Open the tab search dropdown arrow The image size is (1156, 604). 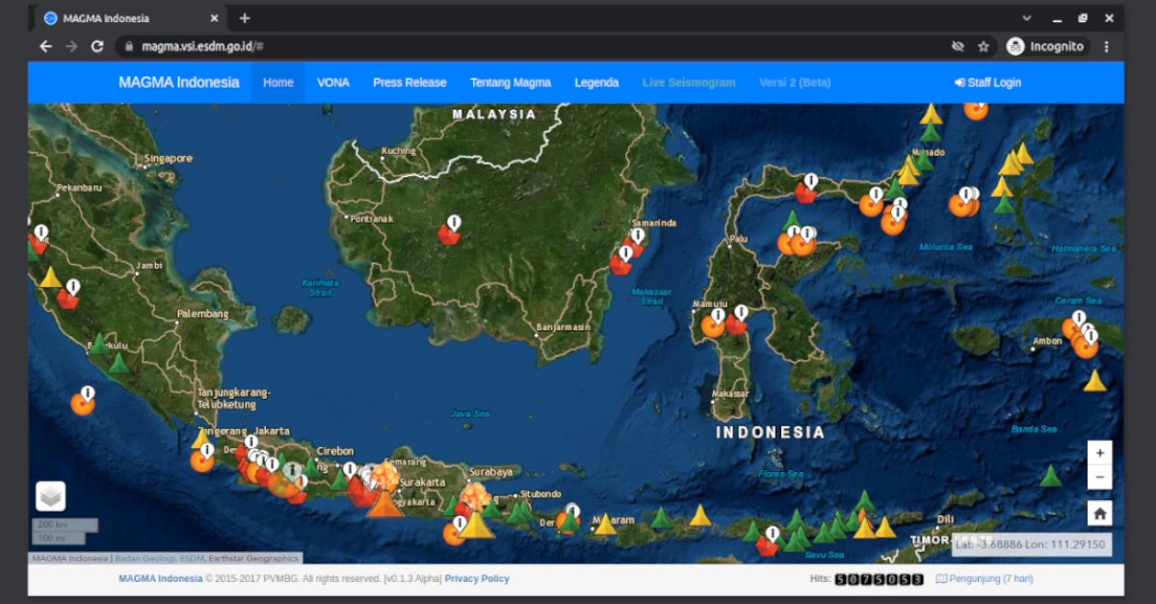tap(1027, 18)
